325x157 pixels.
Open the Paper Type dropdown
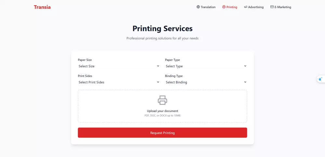(x=206, y=66)
